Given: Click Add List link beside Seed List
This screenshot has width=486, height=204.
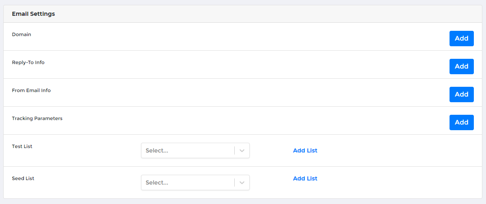Looking at the screenshot, I should click(x=305, y=178).
